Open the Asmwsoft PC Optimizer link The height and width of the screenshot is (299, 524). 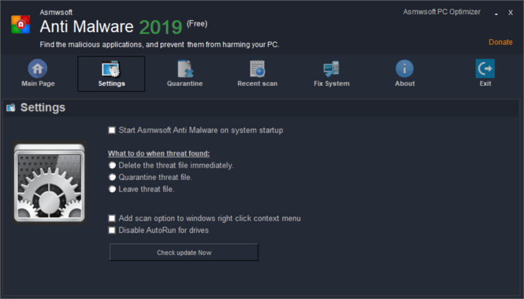(x=442, y=12)
